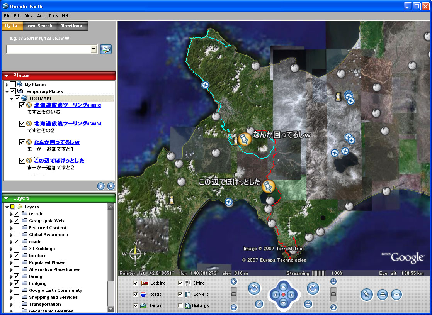Open the Fly To address dropdown arrow

coord(94,49)
